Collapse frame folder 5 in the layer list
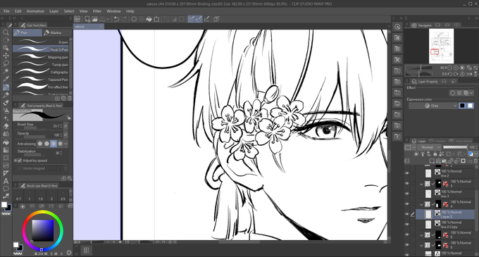 pos(421,245)
